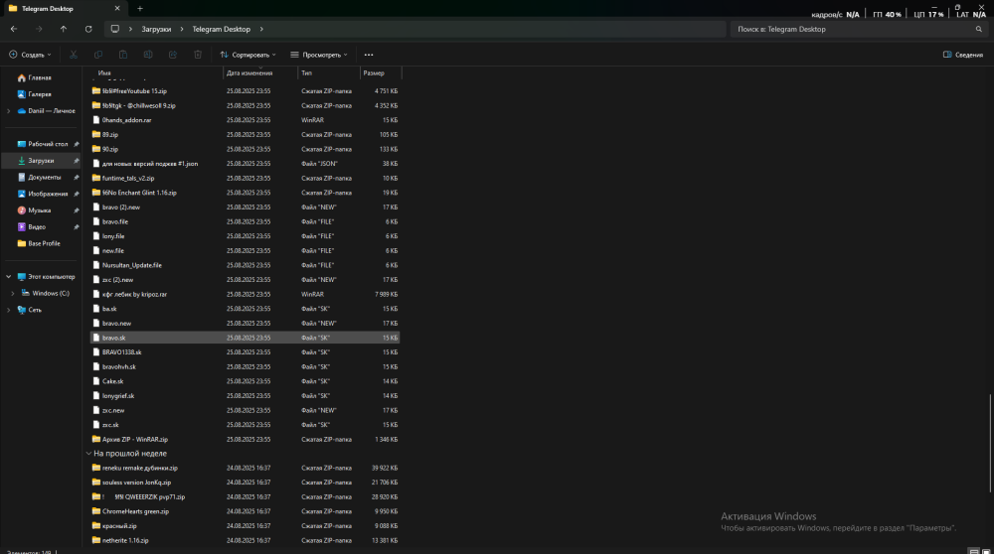The image size is (994, 554).
Task: Select netherite 1.16.zip
Action: click(125, 540)
